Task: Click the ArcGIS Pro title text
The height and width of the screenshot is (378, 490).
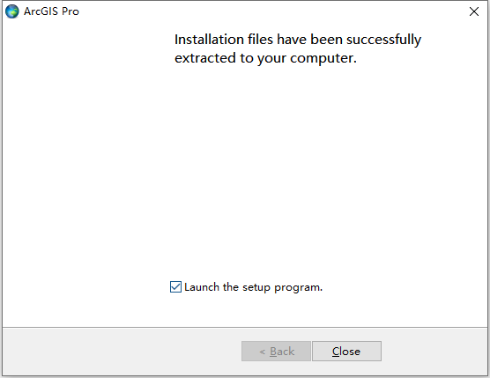Action: click(x=51, y=11)
